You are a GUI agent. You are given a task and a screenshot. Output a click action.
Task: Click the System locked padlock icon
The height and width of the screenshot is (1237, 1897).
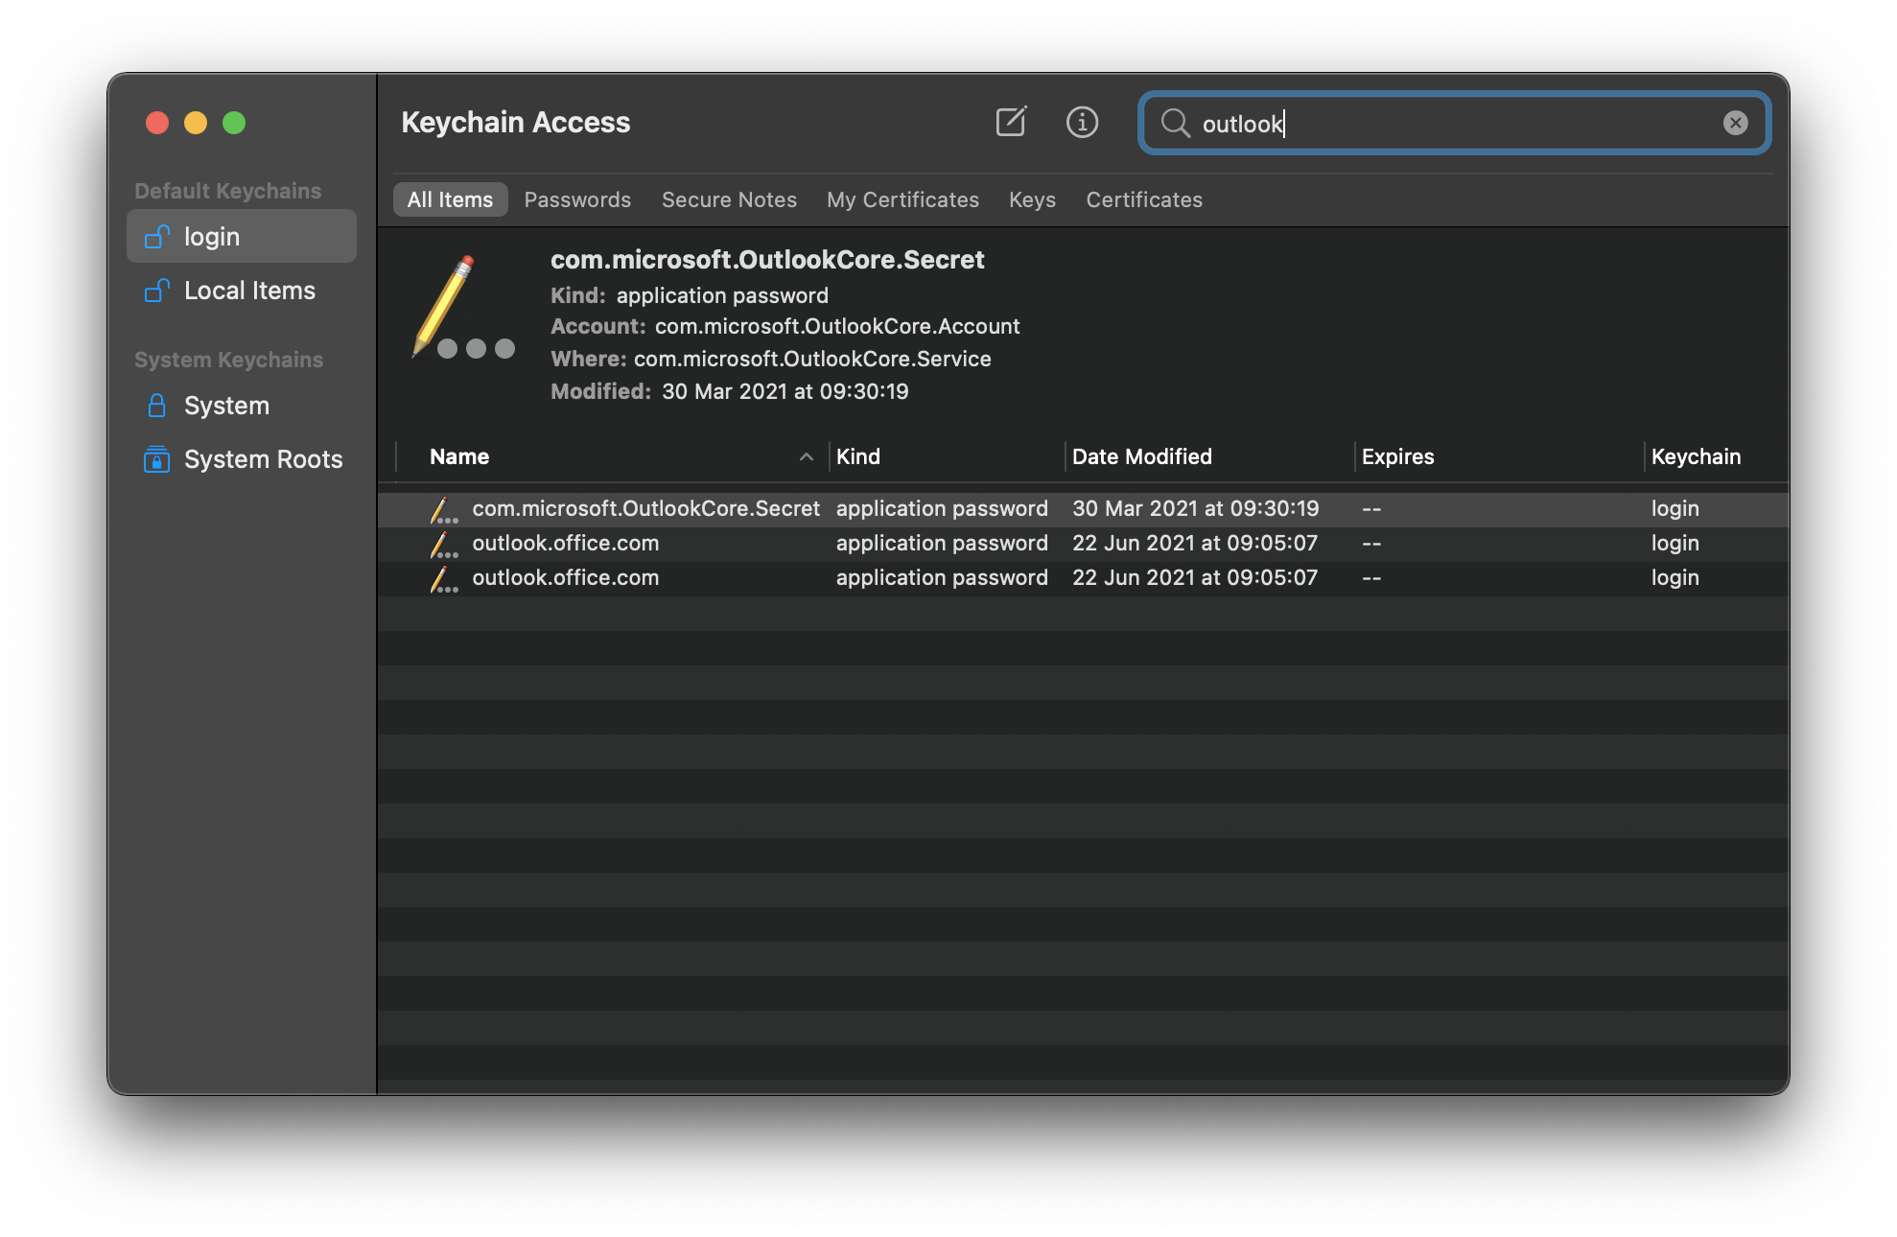point(156,405)
